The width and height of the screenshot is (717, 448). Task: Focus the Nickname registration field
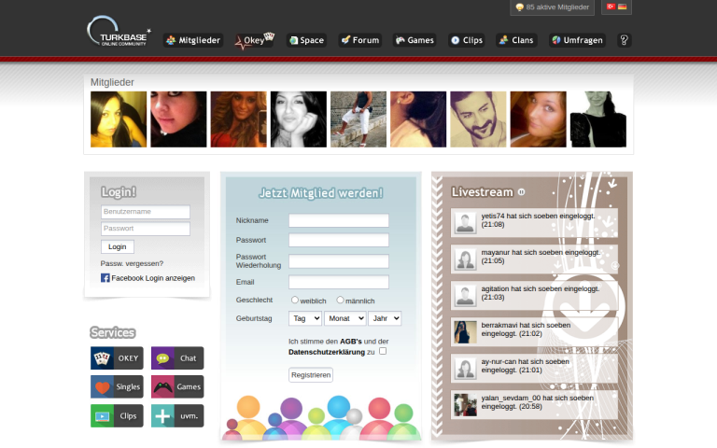(339, 220)
